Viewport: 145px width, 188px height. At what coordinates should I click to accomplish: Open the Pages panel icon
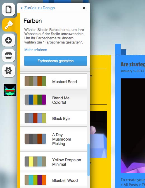coord(9,9)
